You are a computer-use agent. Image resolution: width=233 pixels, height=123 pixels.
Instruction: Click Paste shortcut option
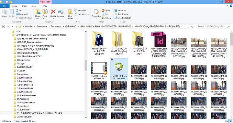[x=24, y=18]
